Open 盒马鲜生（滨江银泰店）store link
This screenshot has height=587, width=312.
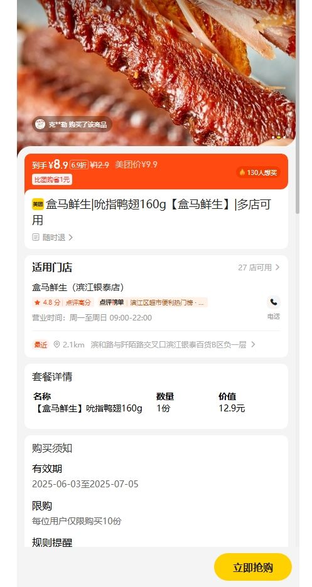point(78,287)
